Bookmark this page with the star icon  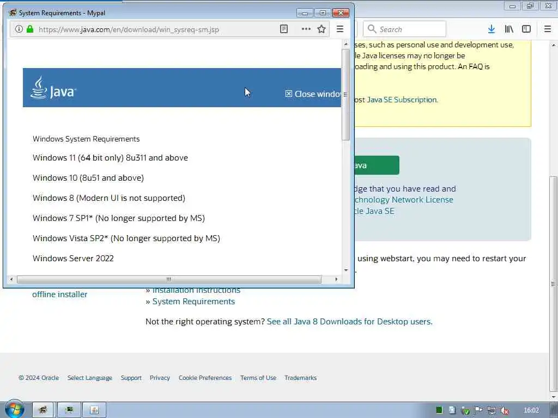tap(322, 29)
